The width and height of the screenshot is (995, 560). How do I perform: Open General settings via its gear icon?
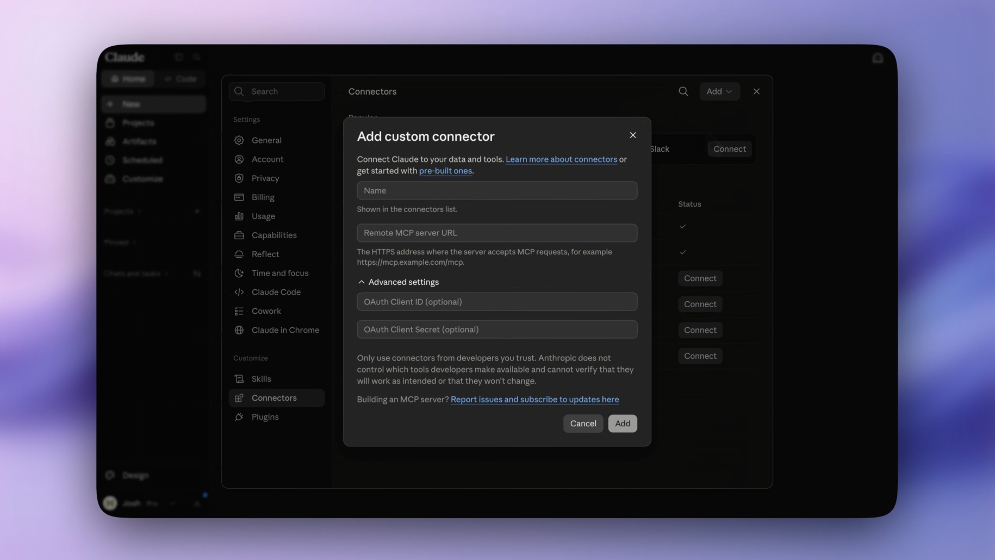click(239, 140)
